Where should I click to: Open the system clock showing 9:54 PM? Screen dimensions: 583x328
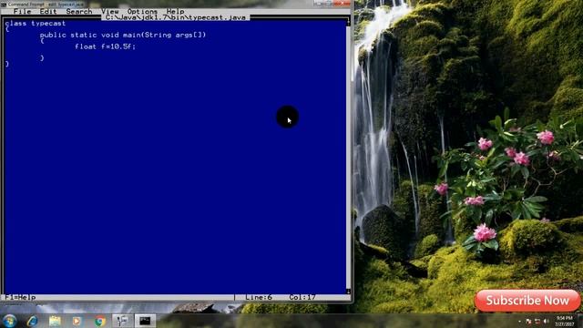coord(565,321)
